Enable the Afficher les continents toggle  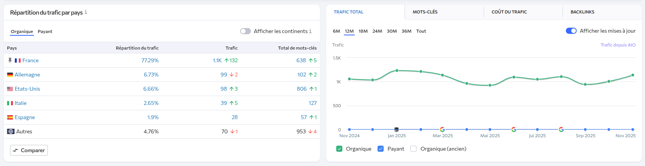[x=245, y=31]
